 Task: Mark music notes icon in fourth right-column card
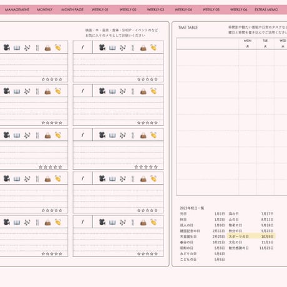123,179
